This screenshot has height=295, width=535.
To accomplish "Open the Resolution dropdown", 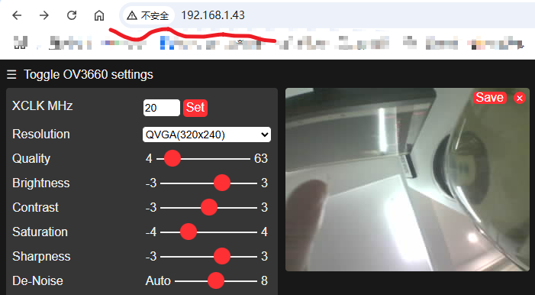I will 206,135.
